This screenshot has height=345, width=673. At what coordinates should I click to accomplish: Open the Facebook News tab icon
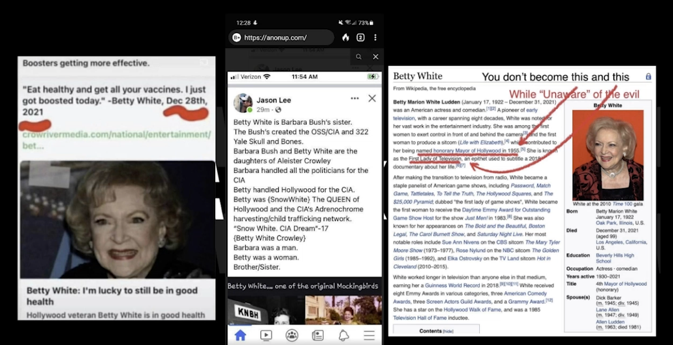(318, 335)
